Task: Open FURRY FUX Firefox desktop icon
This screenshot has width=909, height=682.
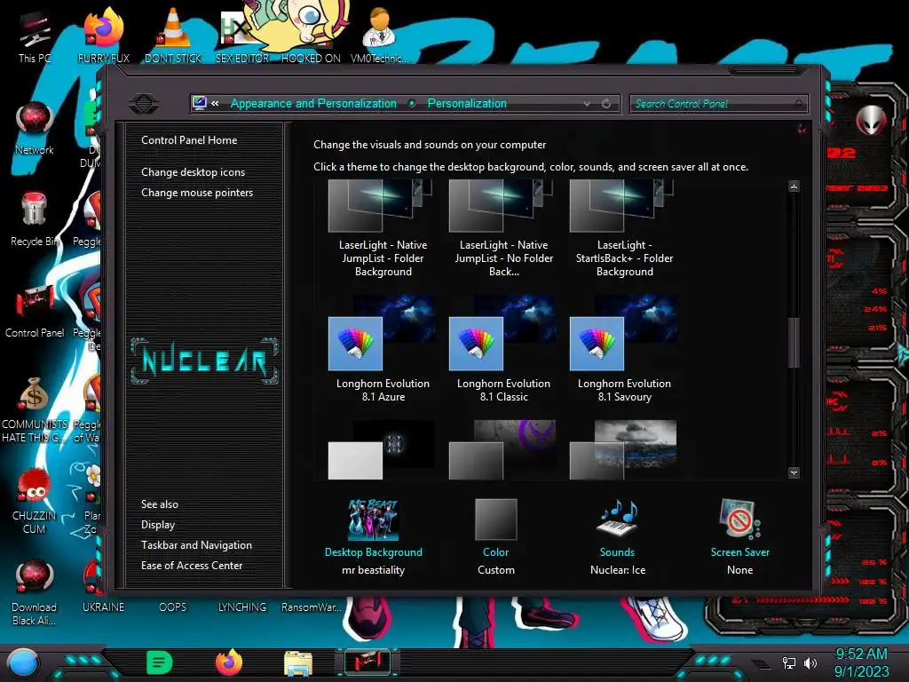Action: (x=104, y=36)
